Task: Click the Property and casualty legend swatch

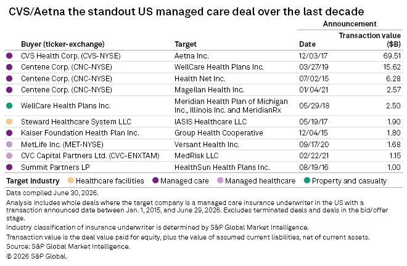Action: point(307,180)
